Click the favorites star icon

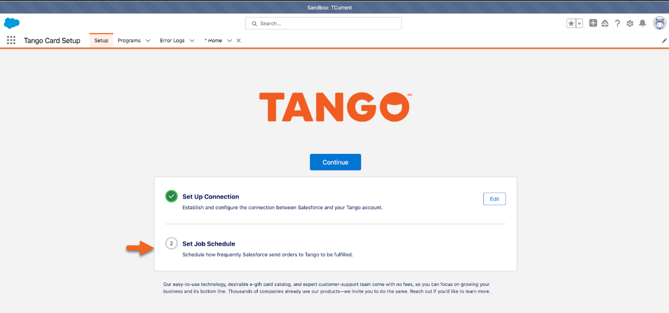pyautogui.click(x=572, y=23)
